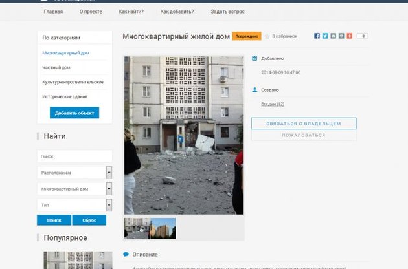Select the second thumbnail with blue sky
The width and height of the screenshot is (408, 269).
click(x=163, y=228)
